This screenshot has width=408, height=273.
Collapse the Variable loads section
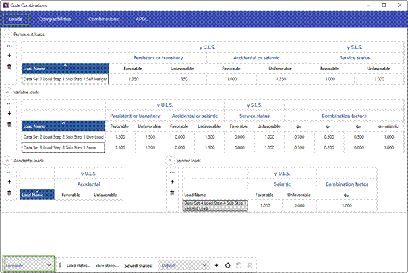[7, 92]
